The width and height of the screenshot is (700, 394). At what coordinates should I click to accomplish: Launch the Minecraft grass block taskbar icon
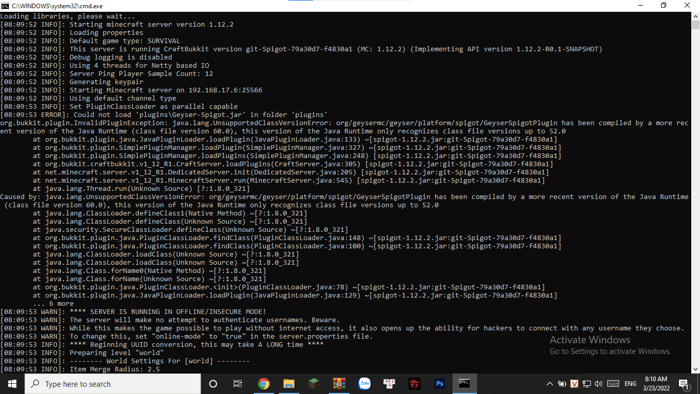coord(314,384)
